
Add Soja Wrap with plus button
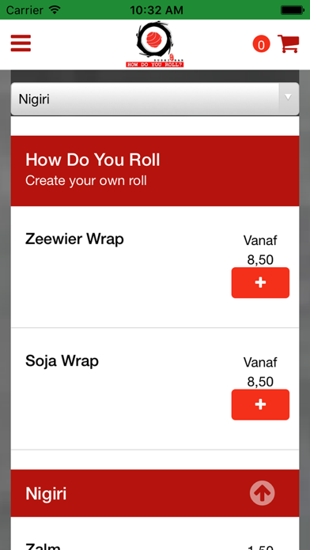260,405
